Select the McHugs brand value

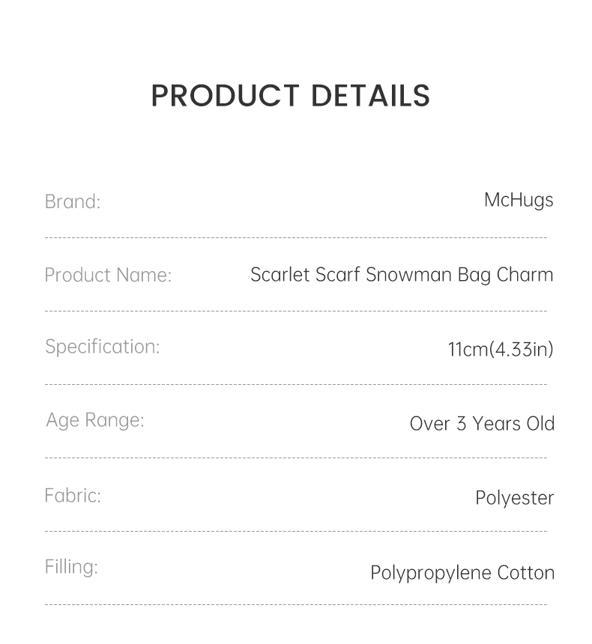click(519, 200)
